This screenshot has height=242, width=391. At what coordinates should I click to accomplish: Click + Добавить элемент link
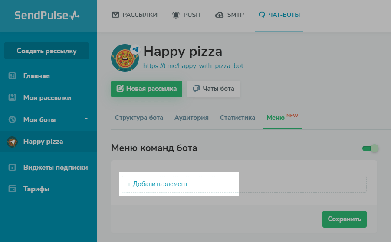click(158, 184)
